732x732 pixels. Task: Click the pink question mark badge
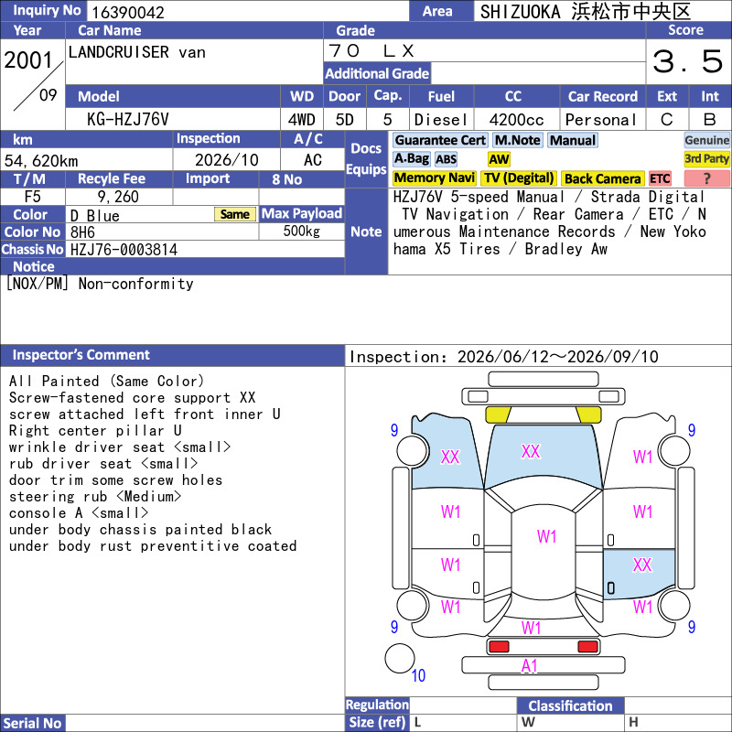click(706, 178)
